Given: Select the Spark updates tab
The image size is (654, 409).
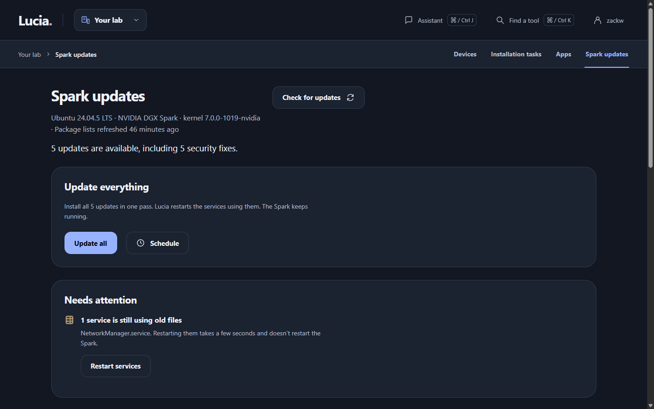Looking at the screenshot, I should pyautogui.click(x=607, y=54).
